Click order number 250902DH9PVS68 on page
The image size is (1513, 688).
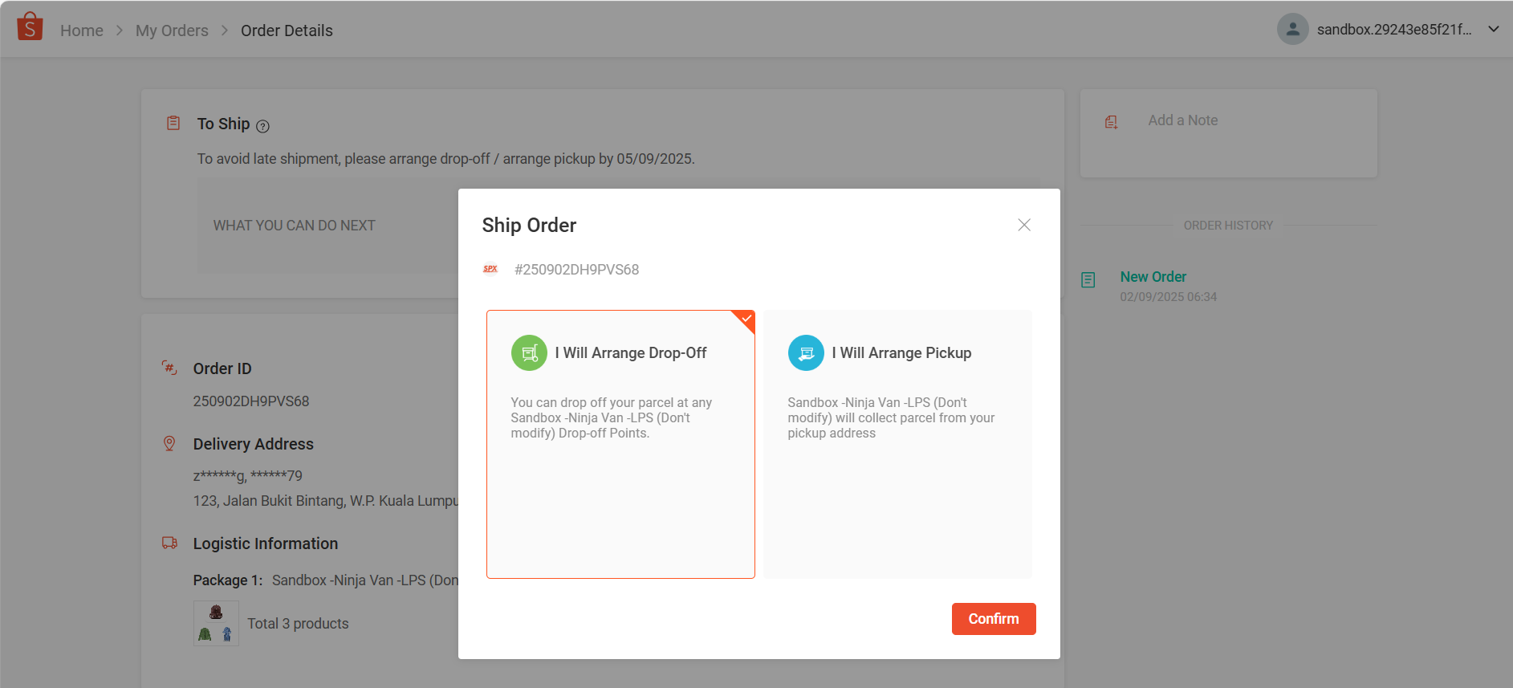[251, 401]
